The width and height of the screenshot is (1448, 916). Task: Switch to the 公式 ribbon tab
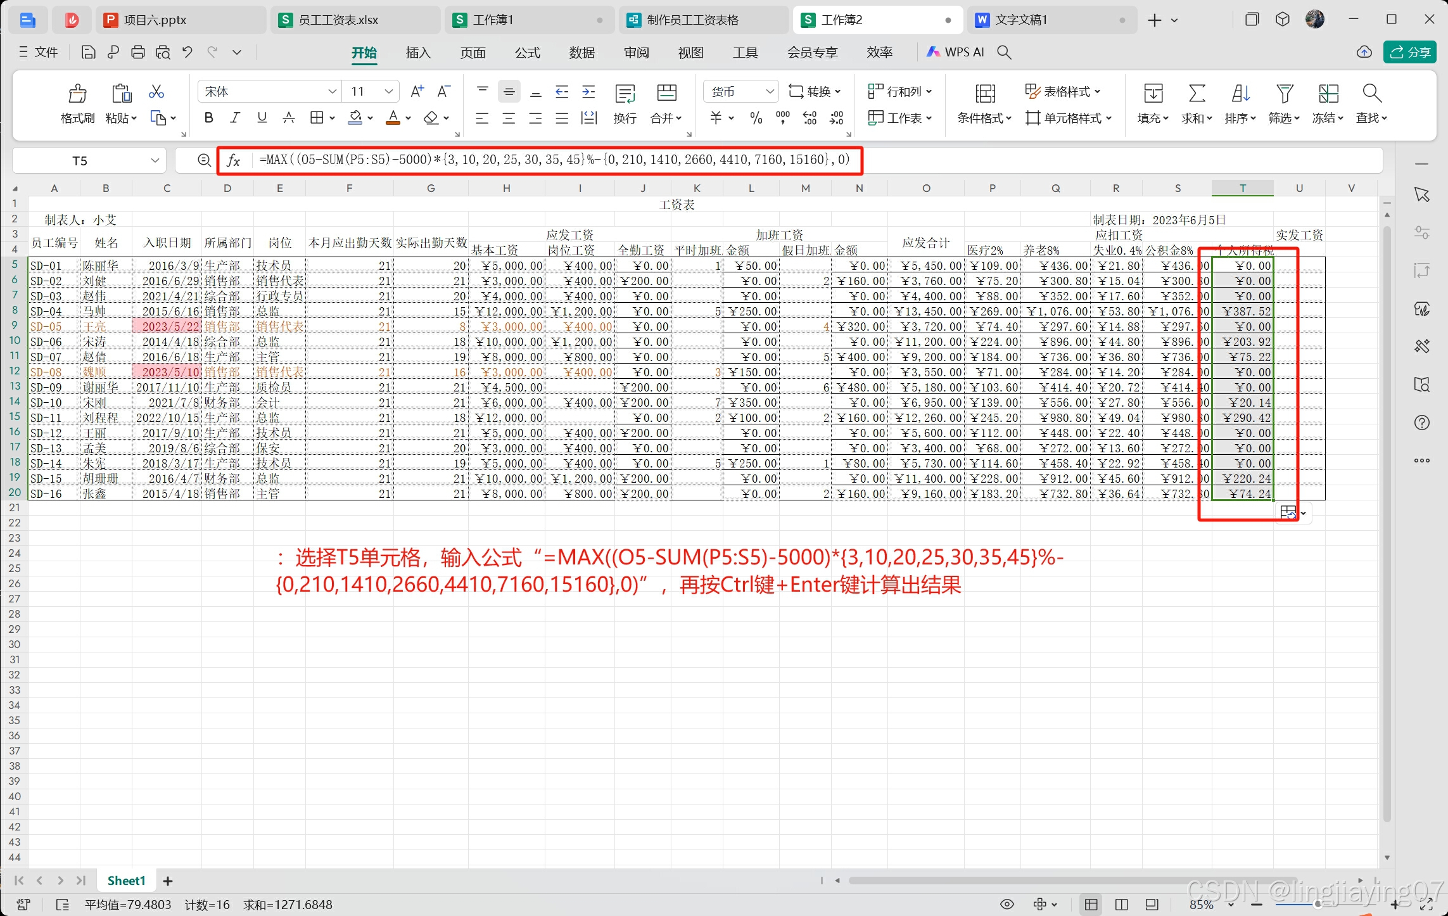click(x=527, y=53)
